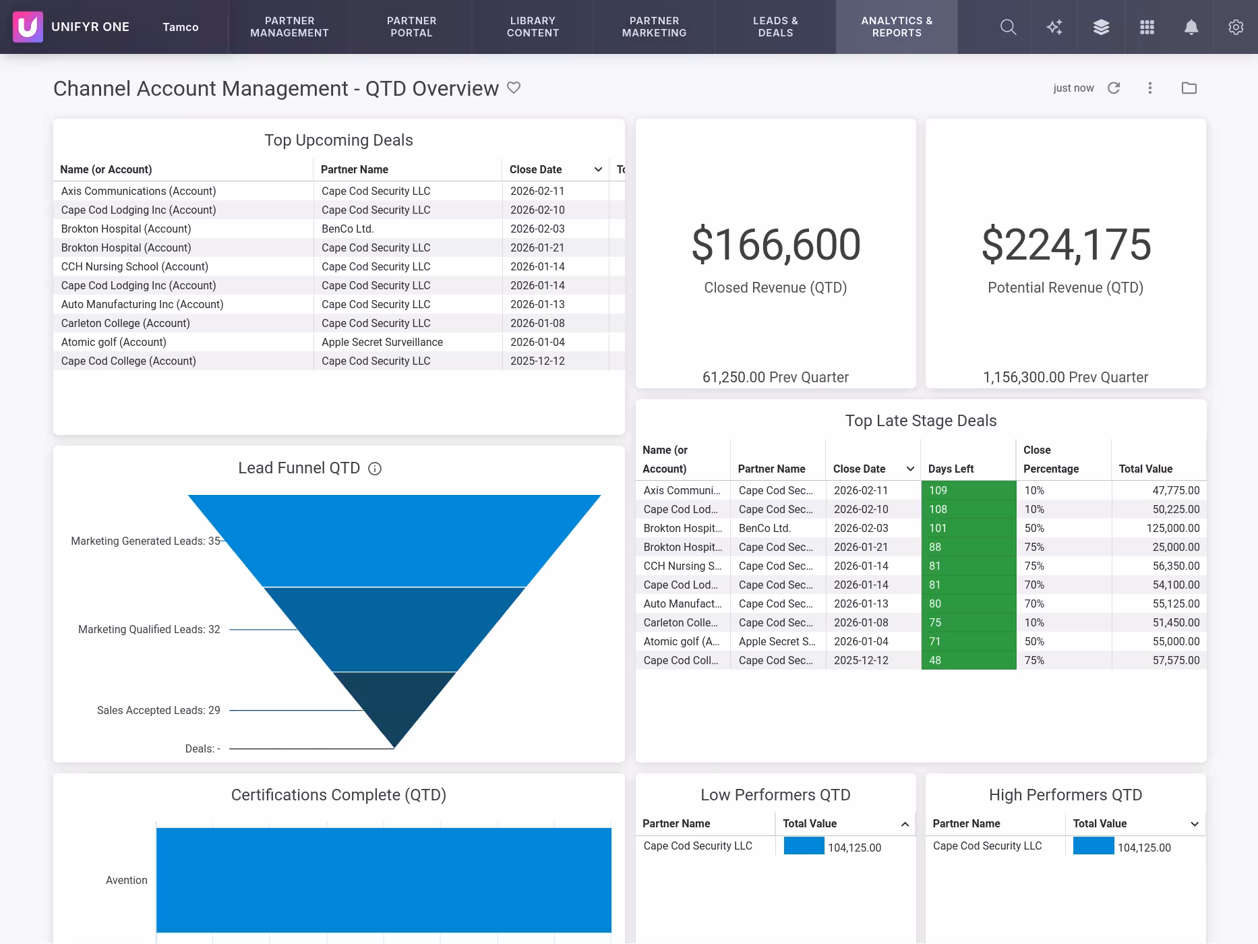Click the Avention blue certification bar

[x=384, y=880]
